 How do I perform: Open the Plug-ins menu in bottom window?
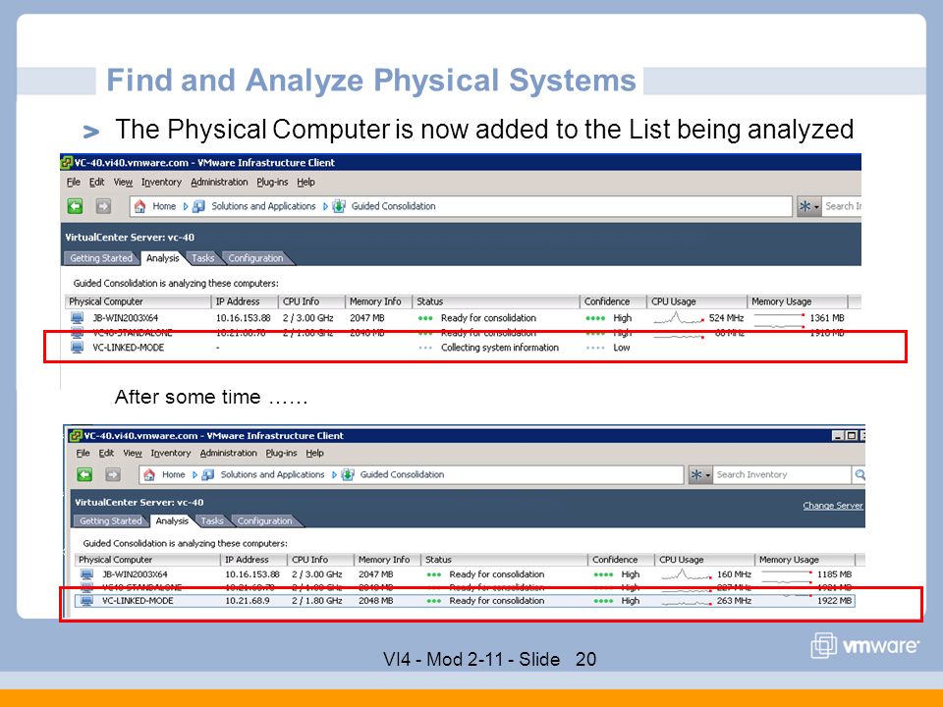tap(281, 453)
